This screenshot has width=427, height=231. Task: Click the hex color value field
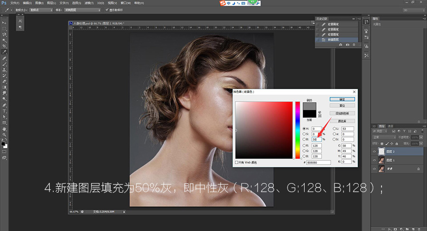pos(319,162)
